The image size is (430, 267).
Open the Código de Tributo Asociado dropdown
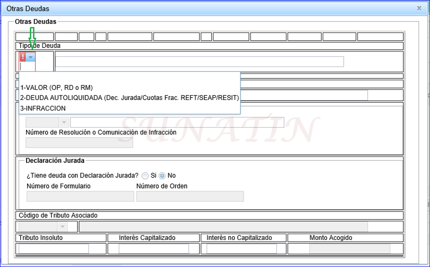[x=63, y=226]
